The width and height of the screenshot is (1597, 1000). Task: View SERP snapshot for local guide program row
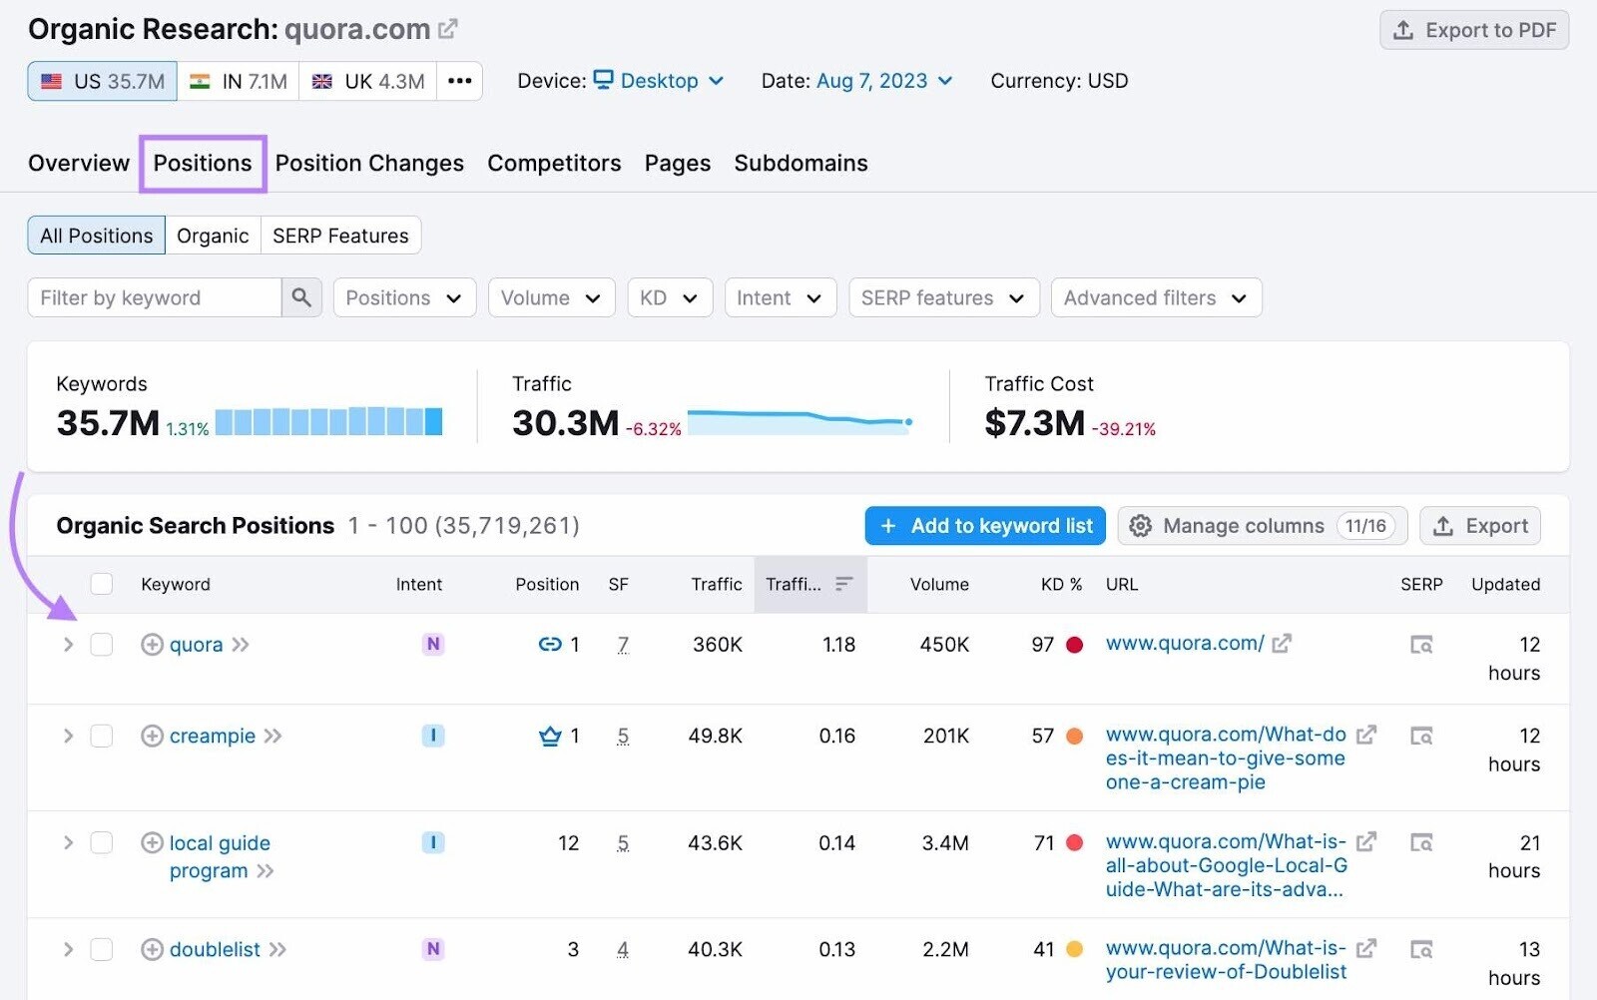(x=1421, y=842)
